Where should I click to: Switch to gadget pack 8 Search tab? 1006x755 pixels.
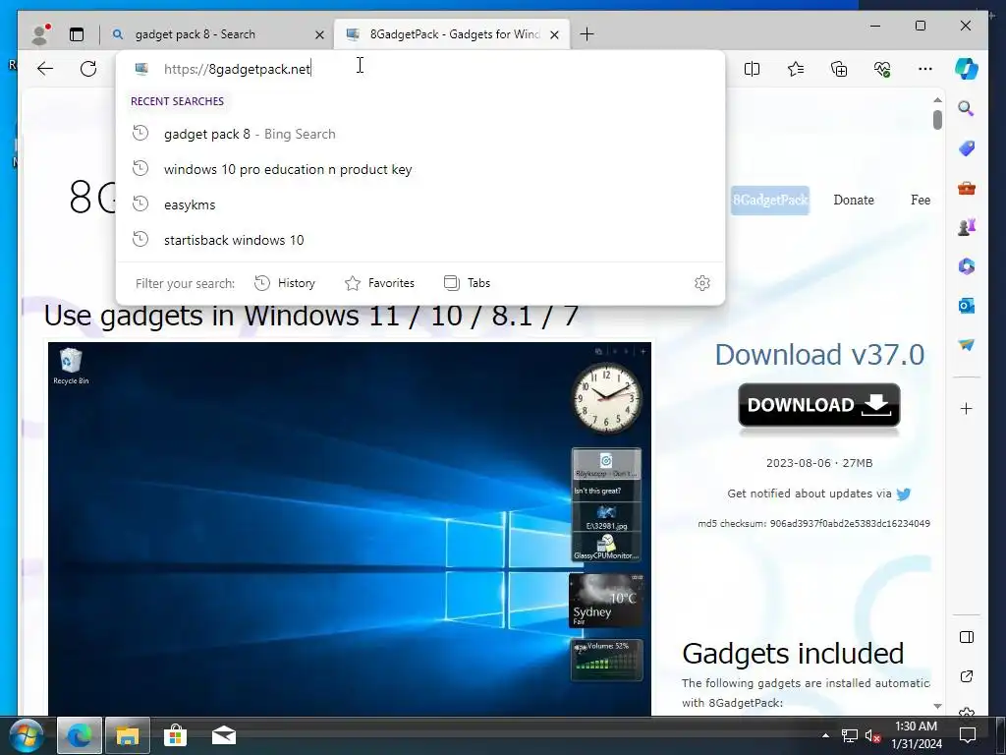pos(218,34)
